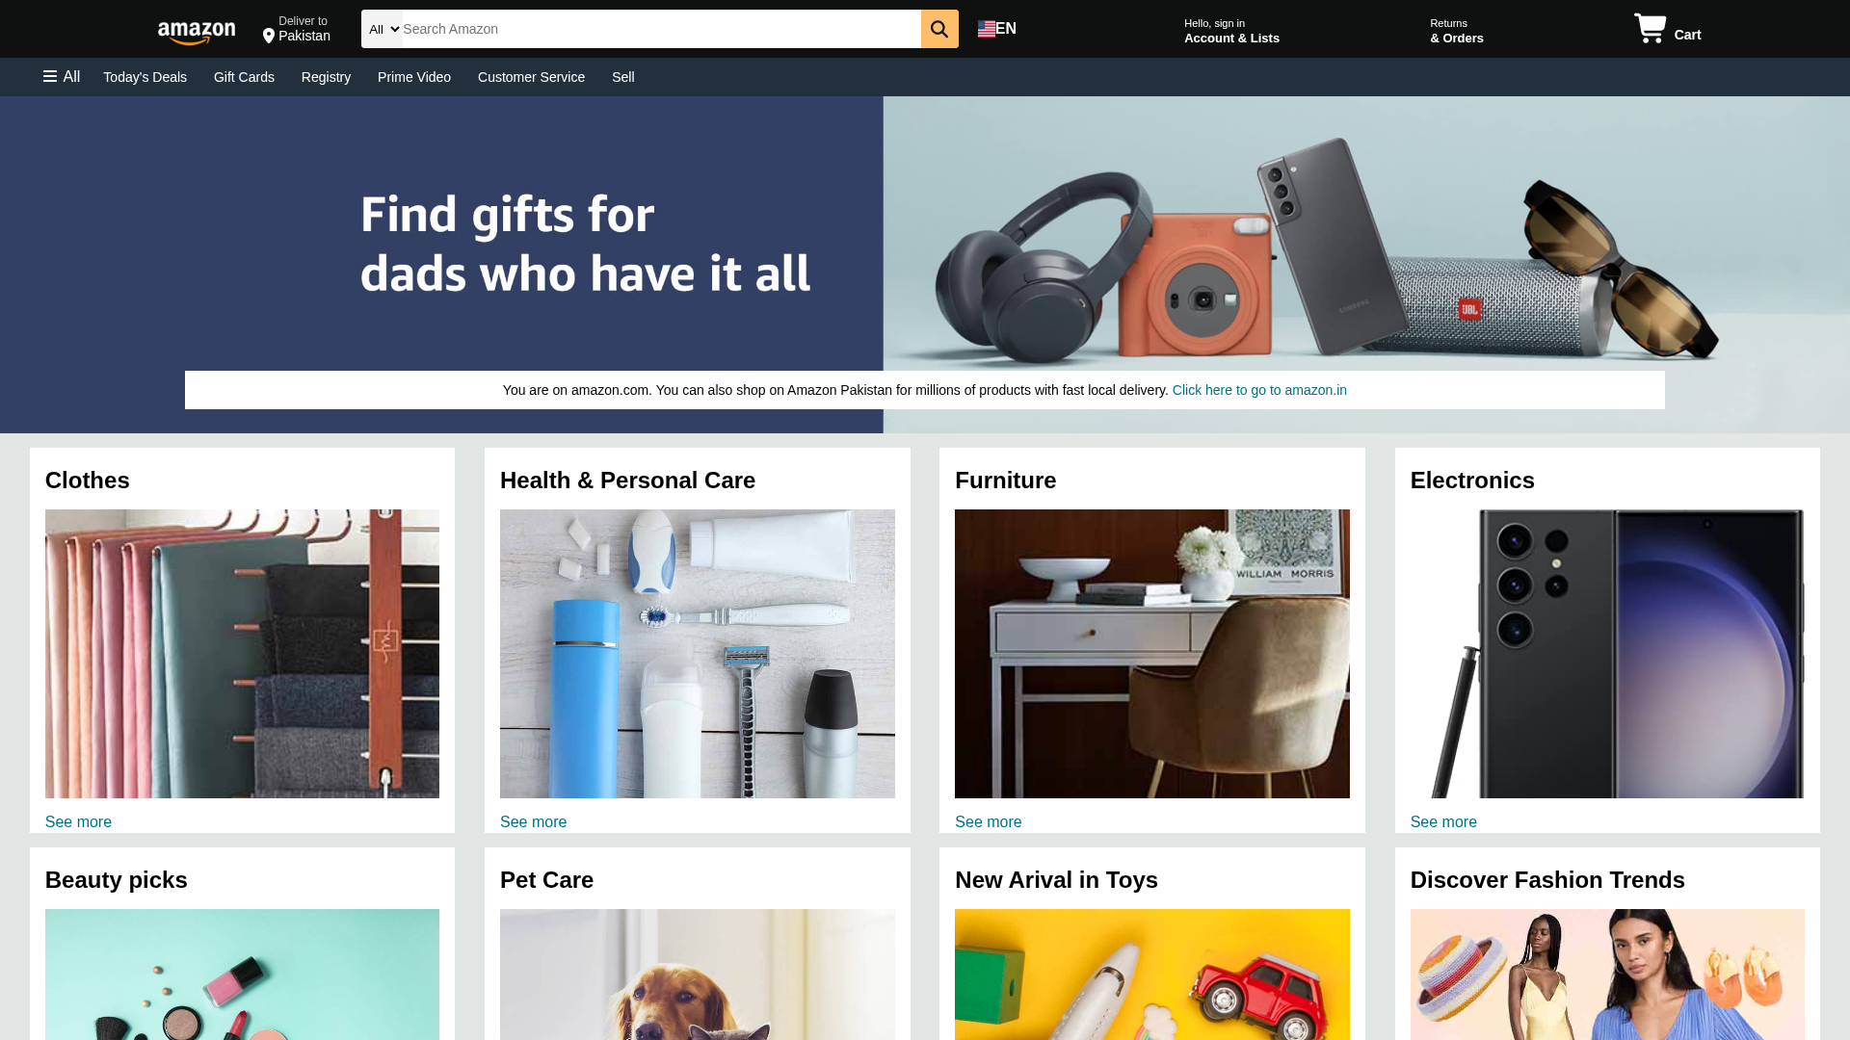This screenshot has width=1850, height=1040.
Task: Open the shopping cart icon
Action: coord(1651,28)
